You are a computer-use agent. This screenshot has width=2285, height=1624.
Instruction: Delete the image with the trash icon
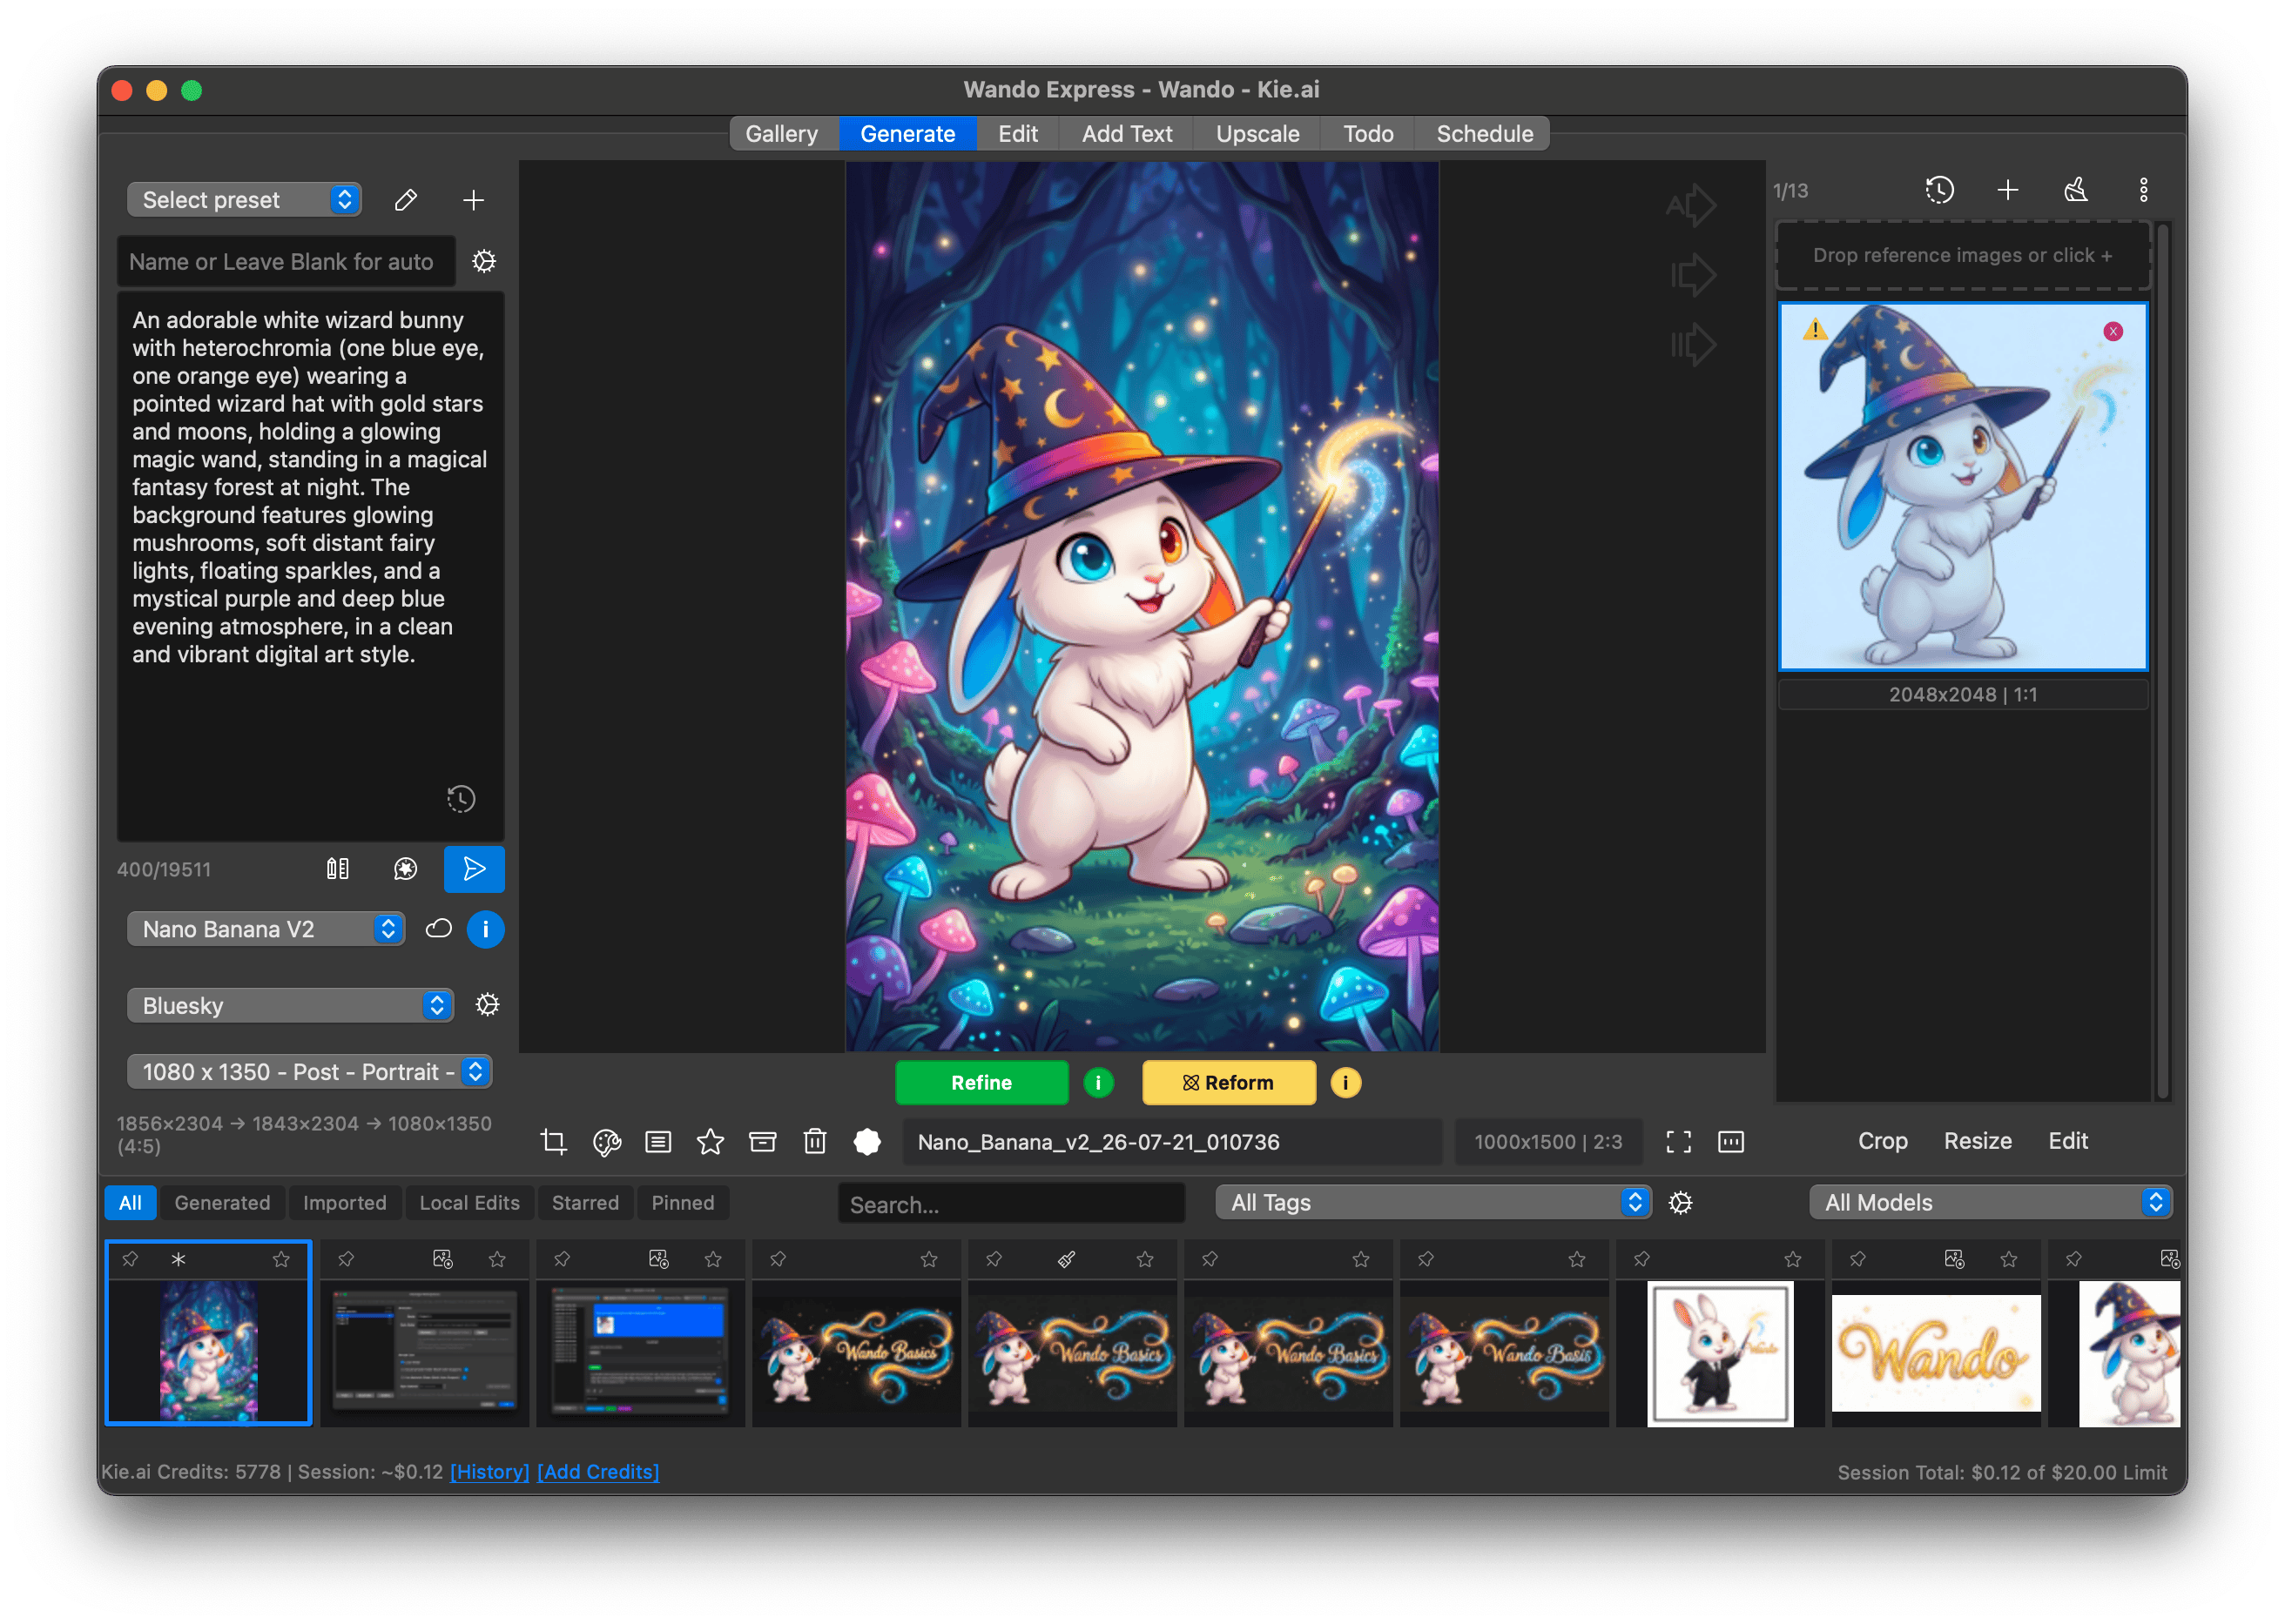[x=815, y=1141]
